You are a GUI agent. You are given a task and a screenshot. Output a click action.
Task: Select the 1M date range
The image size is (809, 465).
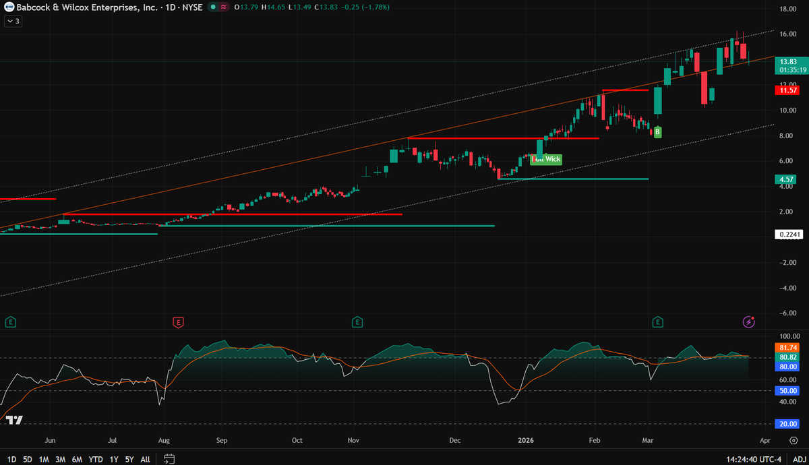(x=44, y=460)
